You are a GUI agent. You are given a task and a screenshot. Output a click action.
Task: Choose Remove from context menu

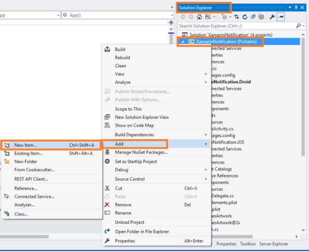click(x=156, y=205)
